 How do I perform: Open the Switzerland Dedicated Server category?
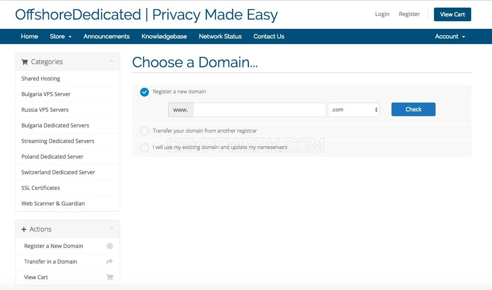point(68,172)
